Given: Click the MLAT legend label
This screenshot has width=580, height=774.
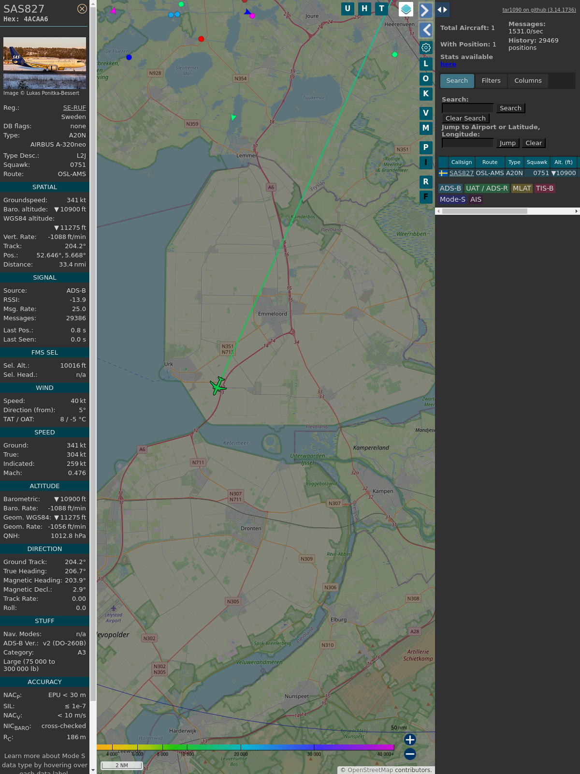Looking at the screenshot, I should 522,189.
